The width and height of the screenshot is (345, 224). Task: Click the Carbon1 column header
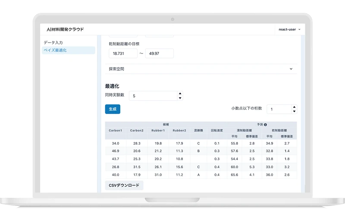(x=115, y=131)
